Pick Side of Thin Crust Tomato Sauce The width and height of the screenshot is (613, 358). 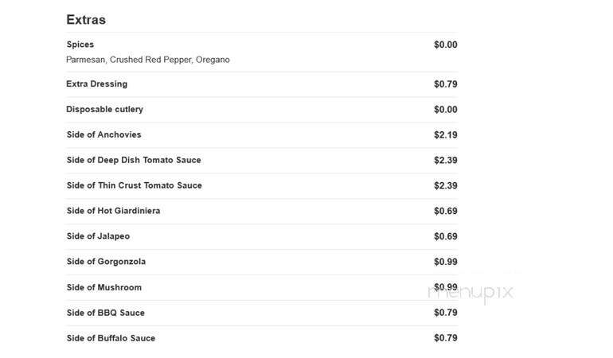click(262, 185)
